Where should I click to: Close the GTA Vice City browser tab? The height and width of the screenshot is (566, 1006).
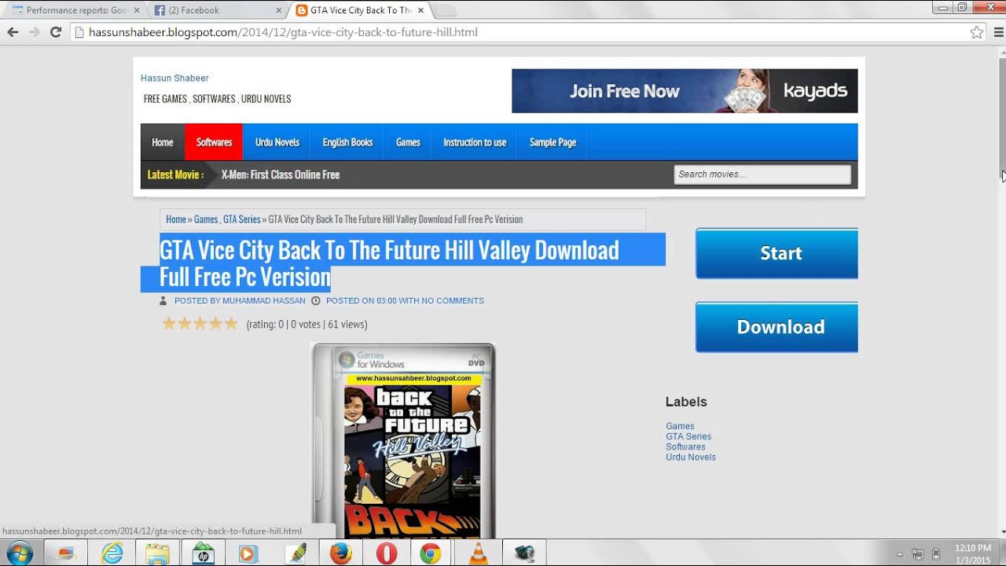pos(420,10)
